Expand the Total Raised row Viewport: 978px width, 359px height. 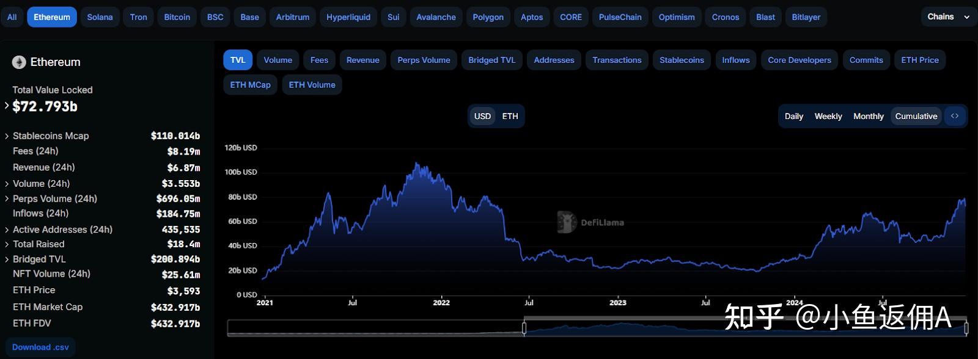7,244
